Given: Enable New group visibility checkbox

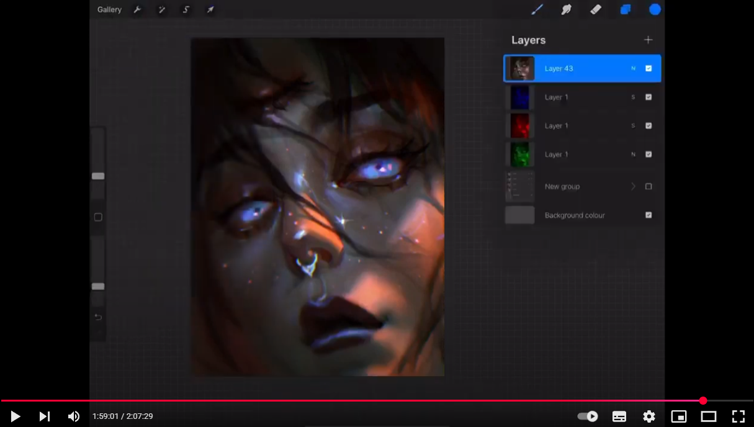Looking at the screenshot, I should 649,186.
